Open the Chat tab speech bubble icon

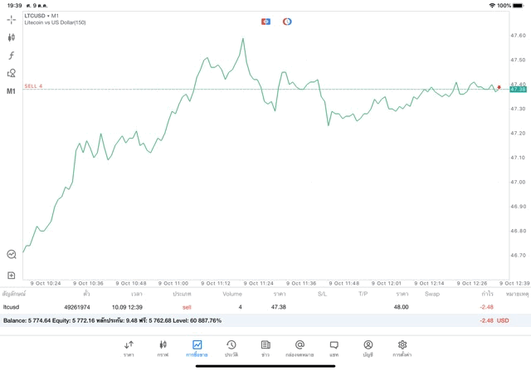click(x=334, y=349)
